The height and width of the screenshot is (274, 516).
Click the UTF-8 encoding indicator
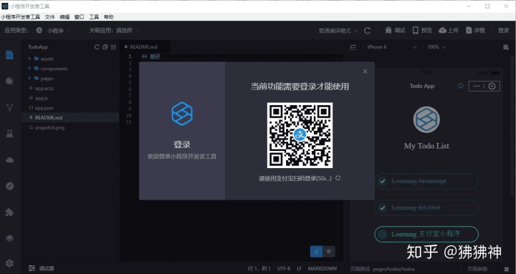(284, 269)
